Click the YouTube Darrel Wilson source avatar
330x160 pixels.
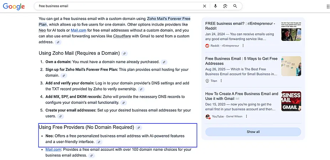pos(208,116)
